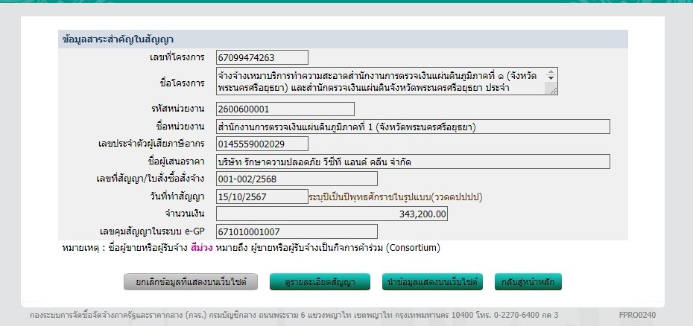Select the project number field 67099474263
Image resolution: width=693 pixels, height=326 pixels.
pos(262,57)
